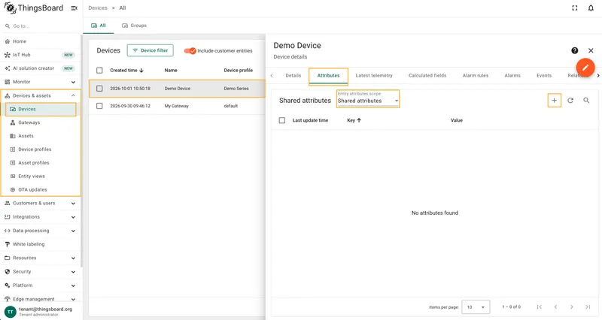Go to last page of attributes
The width and height of the screenshot is (602, 320).
[x=588, y=307]
